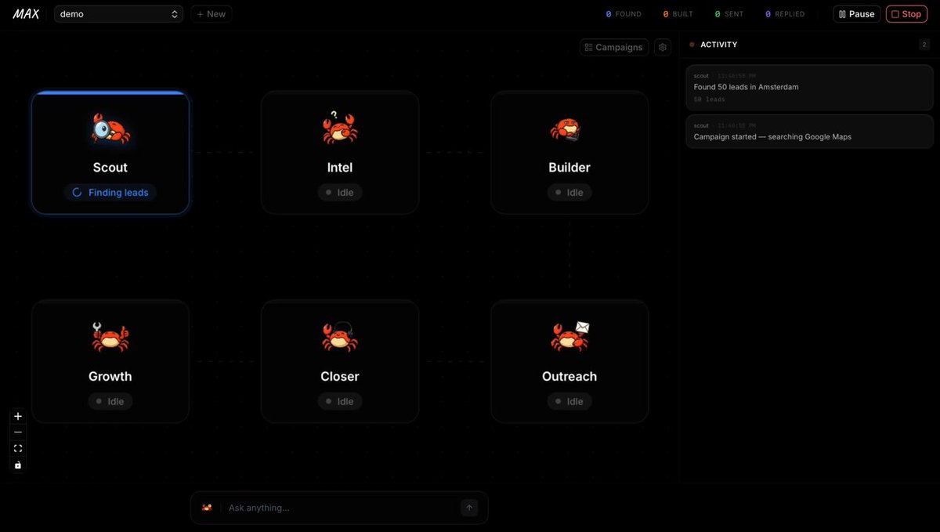Zoom in with the plus control
The width and height of the screenshot is (940, 532).
click(18, 416)
